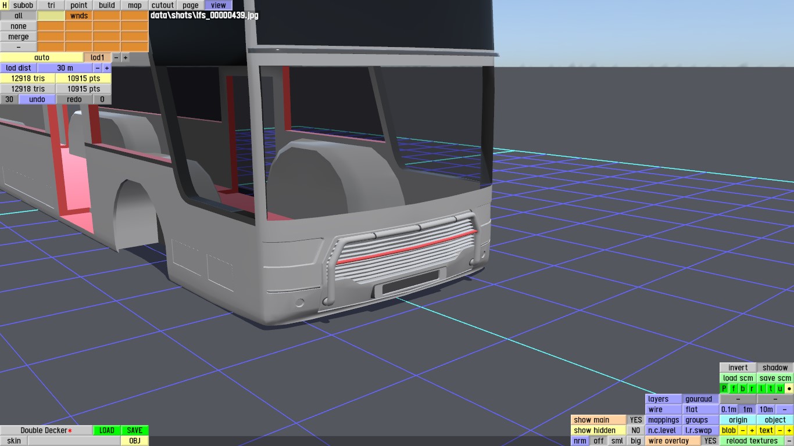Enable wire display mode
794x446 pixels.
tap(664, 409)
